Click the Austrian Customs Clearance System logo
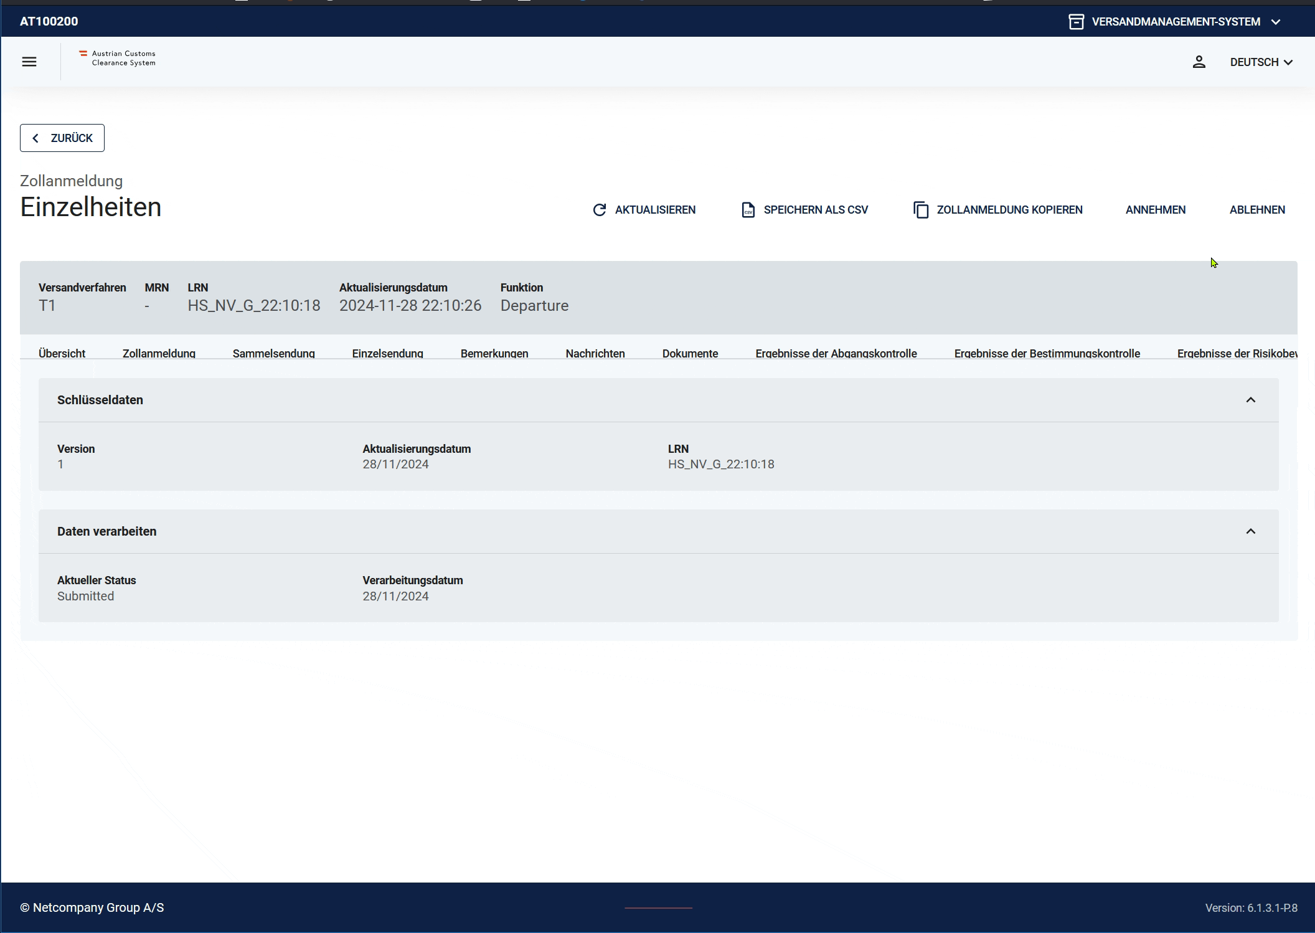 tap(118, 58)
